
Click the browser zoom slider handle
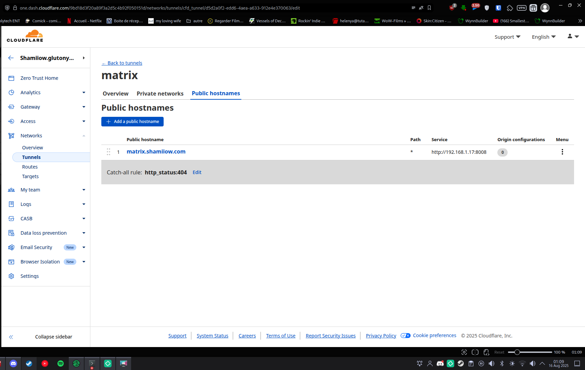coord(517,352)
